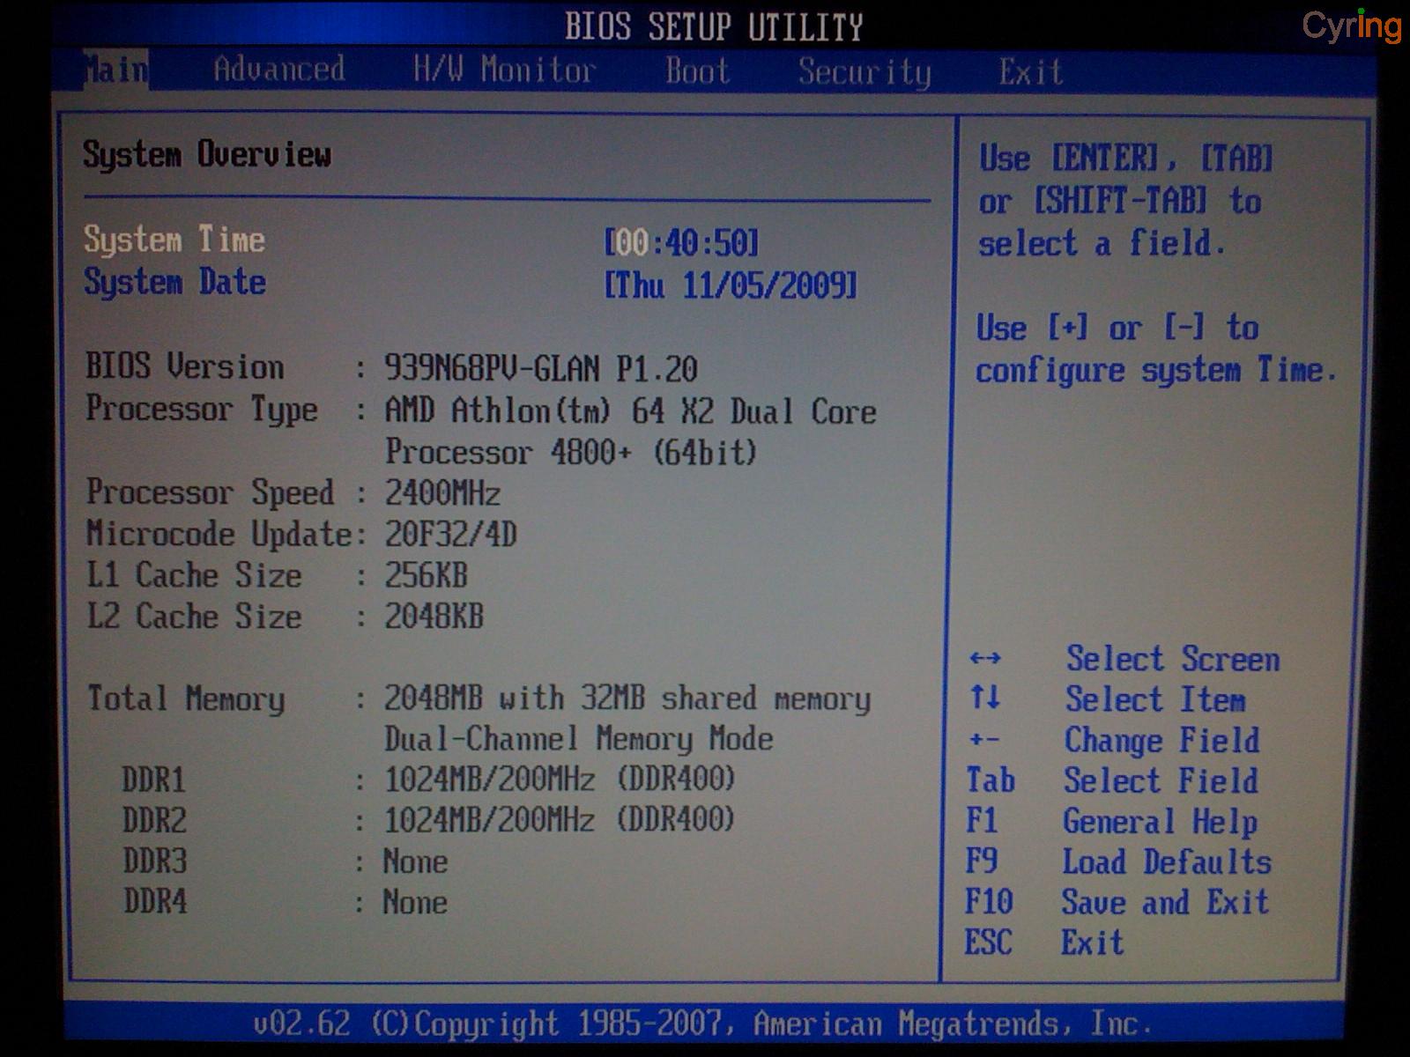Switch to the Advanced tab
The width and height of the screenshot is (1410, 1057).
pyautogui.click(x=279, y=70)
